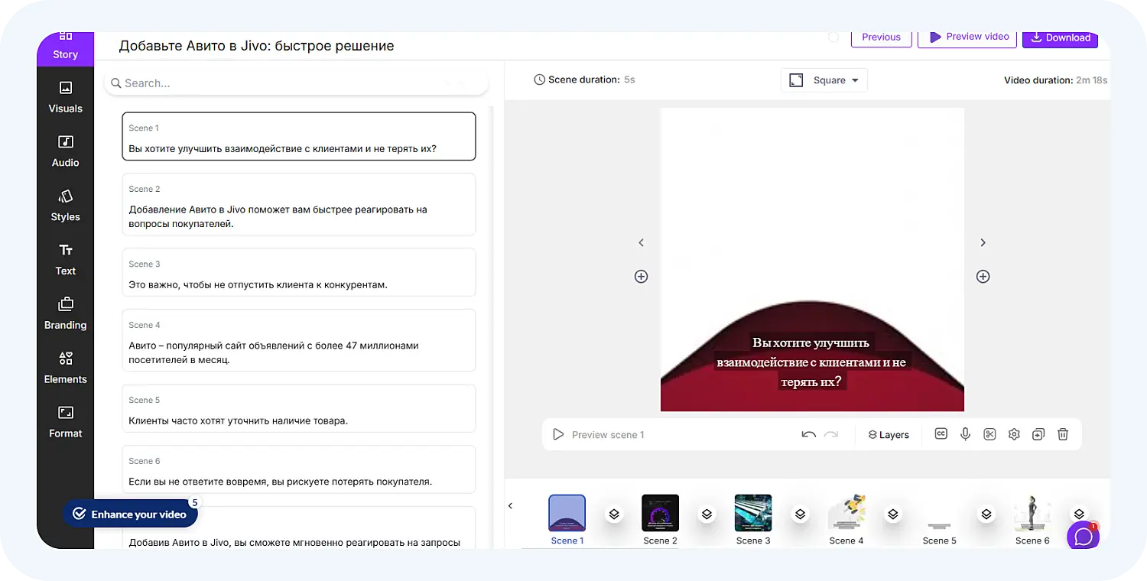Duplicate scene using the copy icon

[x=1038, y=434]
